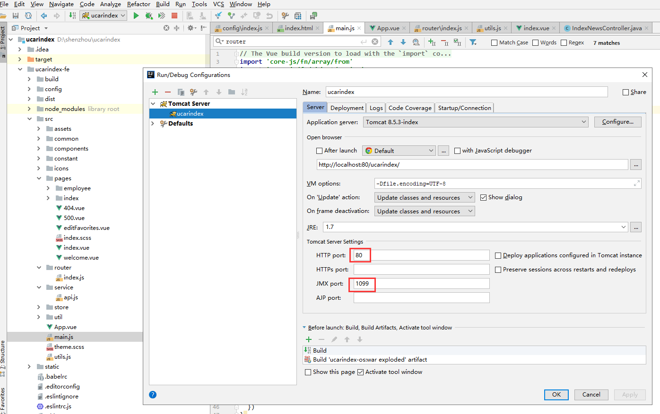This screenshot has width=660, height=414.
Task: Open On 'Update' action dropdown
Action: click(x=425, y=197)
